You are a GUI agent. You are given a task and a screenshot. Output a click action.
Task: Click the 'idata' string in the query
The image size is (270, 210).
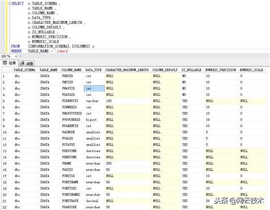(63, 51)
